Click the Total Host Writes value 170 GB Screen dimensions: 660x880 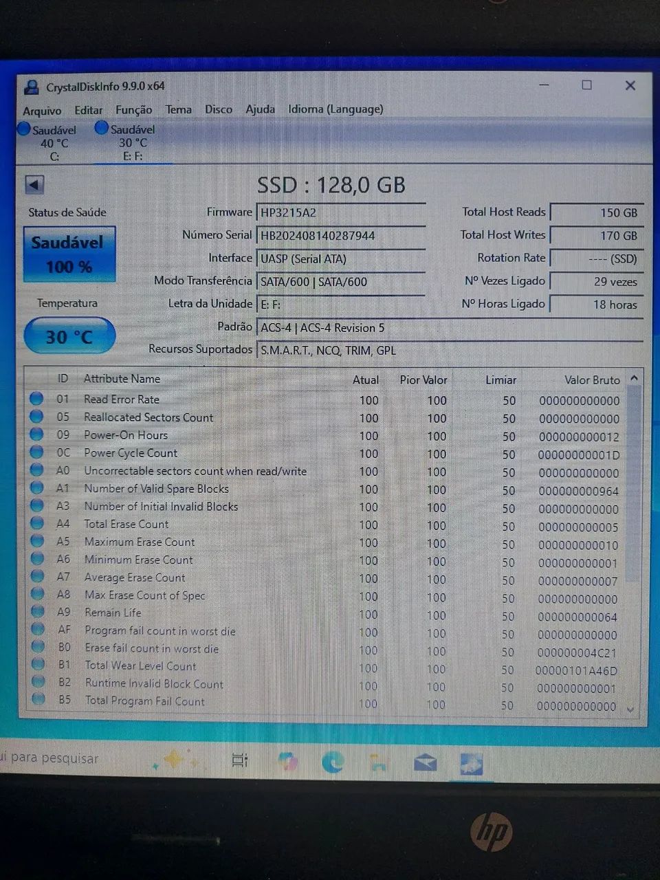597,236
